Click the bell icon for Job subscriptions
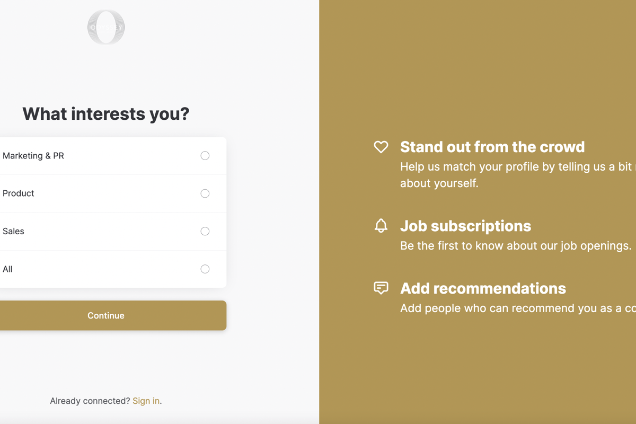Screen dimensions: 636x424 (x=381, y=226)
